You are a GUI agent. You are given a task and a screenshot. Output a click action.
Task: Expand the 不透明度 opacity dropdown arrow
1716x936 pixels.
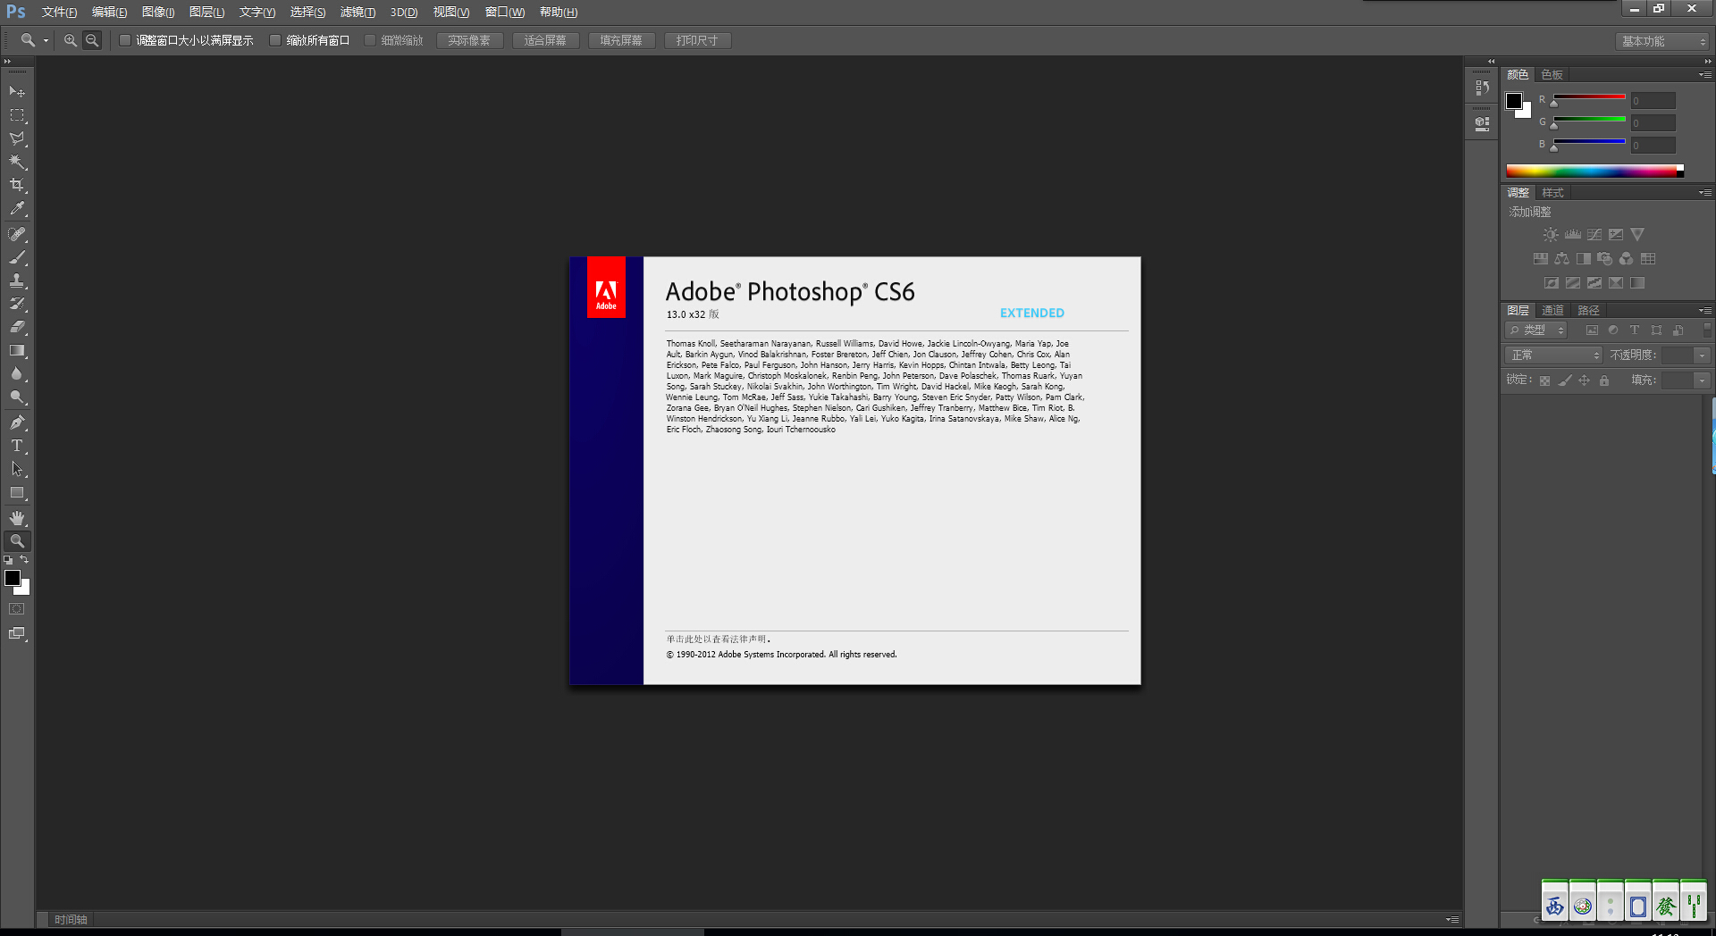click(x=1702, y=355)
